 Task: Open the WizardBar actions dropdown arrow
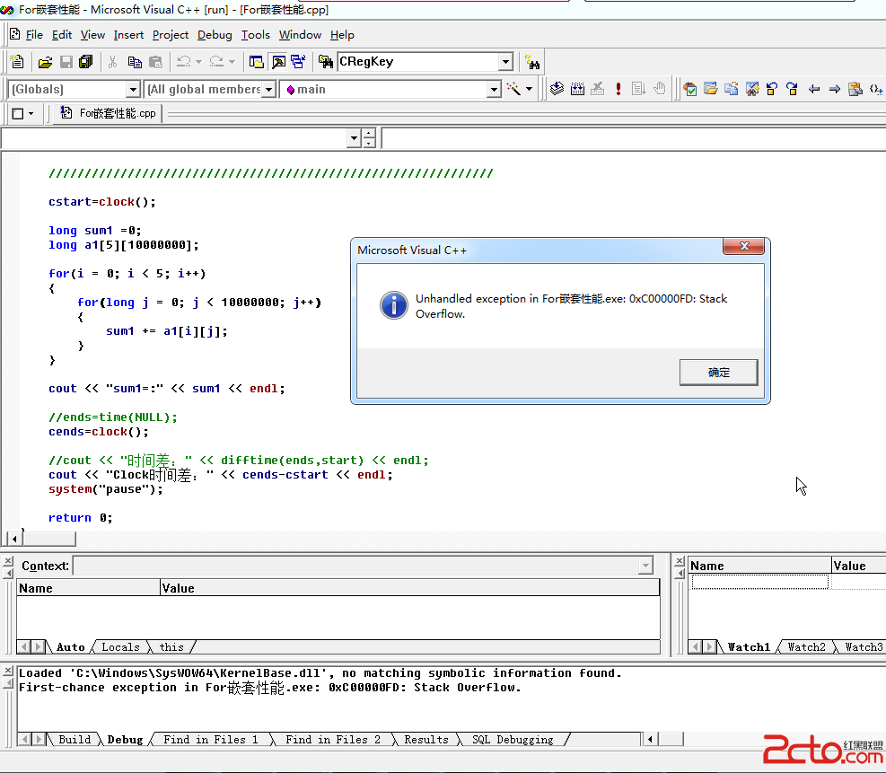[x=529, y=89]
